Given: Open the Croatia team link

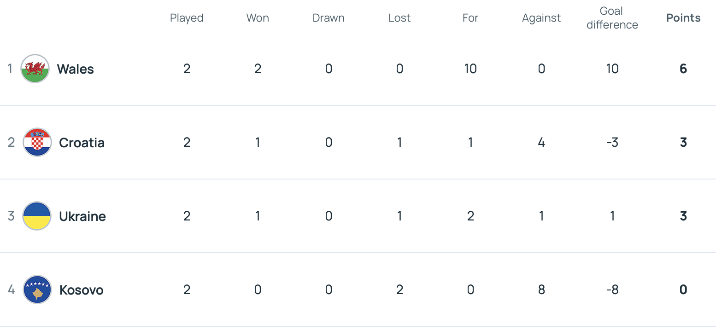Looking at the screenshot, I should (82, 143).
